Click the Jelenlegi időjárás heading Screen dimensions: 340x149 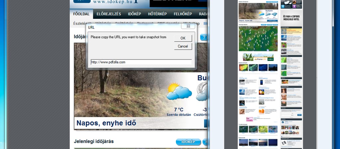pos(94,141)
